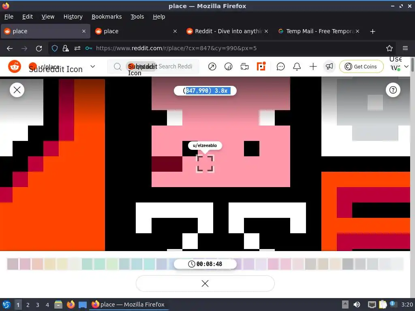Close the Reddit - Dive into anything tab
This screenshot has height=311, width=415.
point(266,31)
